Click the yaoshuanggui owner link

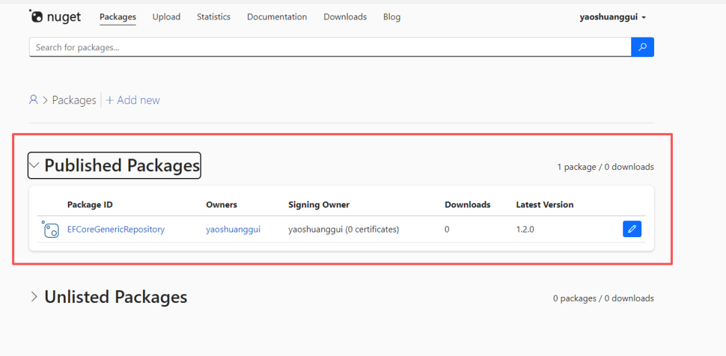[233, 230]
